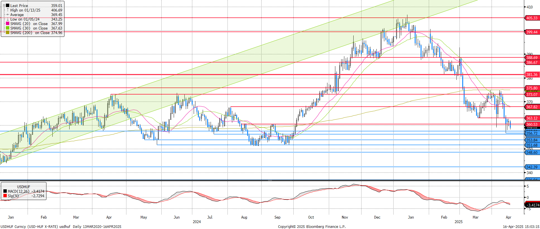Click the Average marker icon in legend
Image resolution: width=540 pixels, height=229 pixels.
(8, 15)
